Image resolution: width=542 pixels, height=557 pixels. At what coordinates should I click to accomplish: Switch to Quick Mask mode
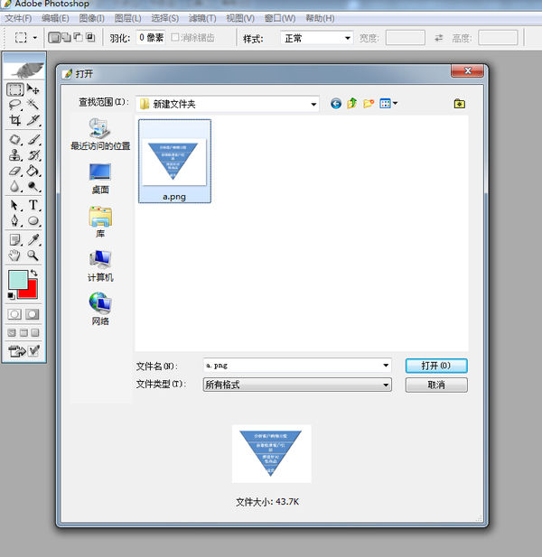tap(32, 314)
